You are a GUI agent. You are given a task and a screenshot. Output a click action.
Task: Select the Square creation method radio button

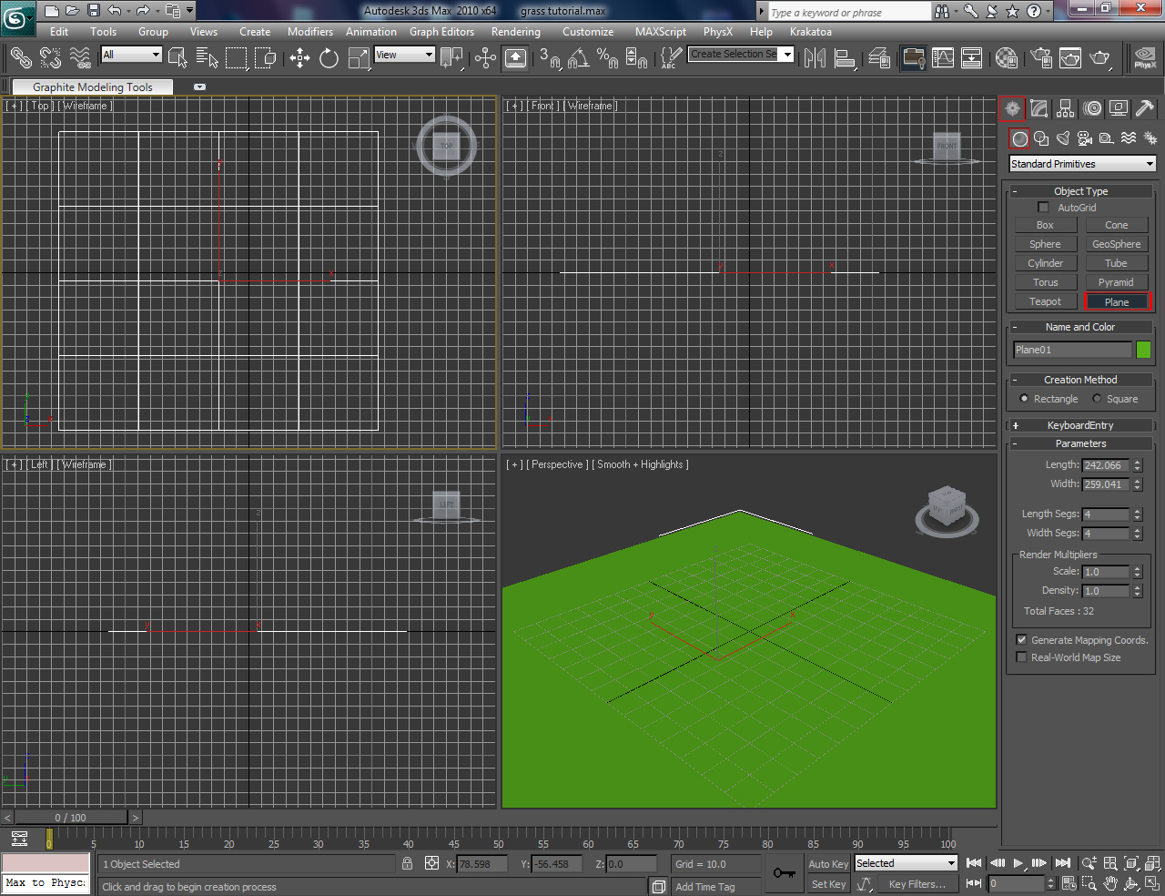point(1097,398)
